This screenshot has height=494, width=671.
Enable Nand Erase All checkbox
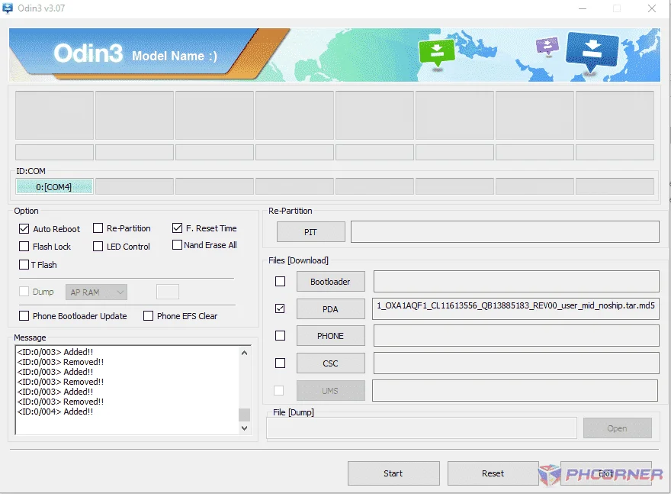(177, 244)
